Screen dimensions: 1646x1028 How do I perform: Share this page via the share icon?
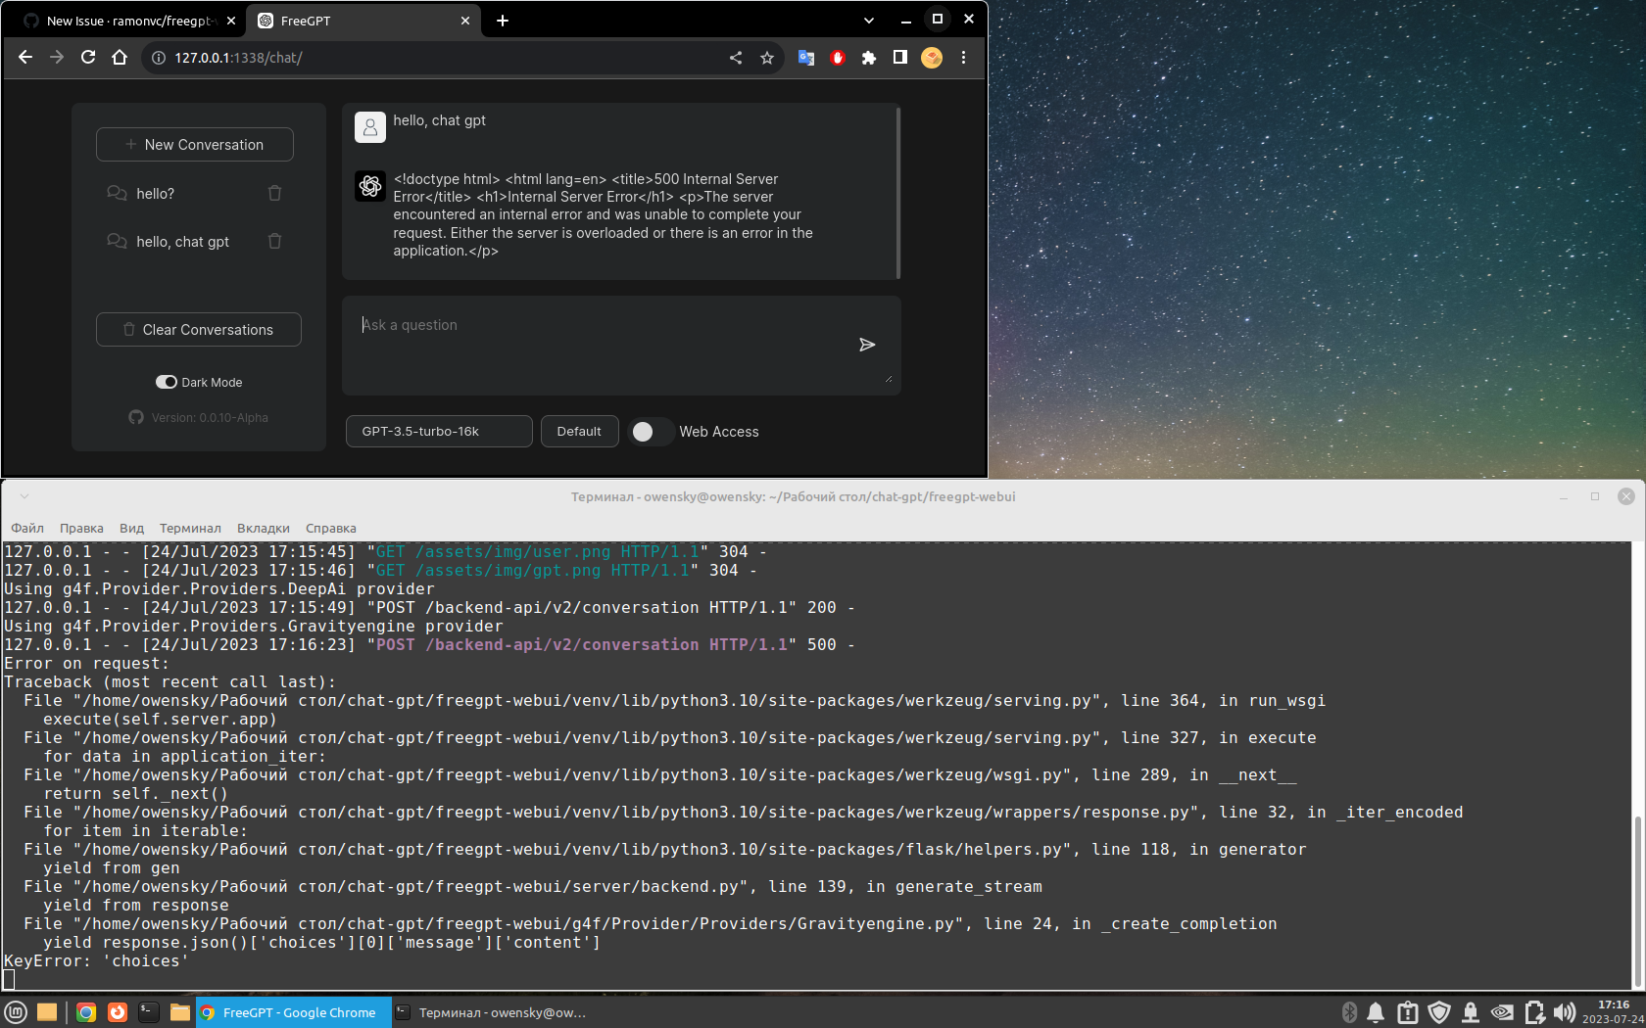click(x=736, y=58)
